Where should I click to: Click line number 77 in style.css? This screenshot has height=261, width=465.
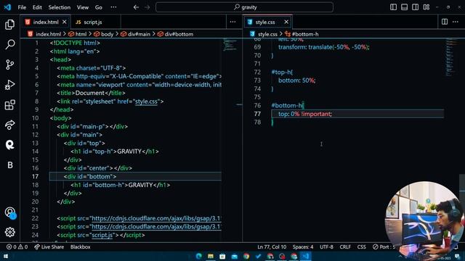coord(257,114)
